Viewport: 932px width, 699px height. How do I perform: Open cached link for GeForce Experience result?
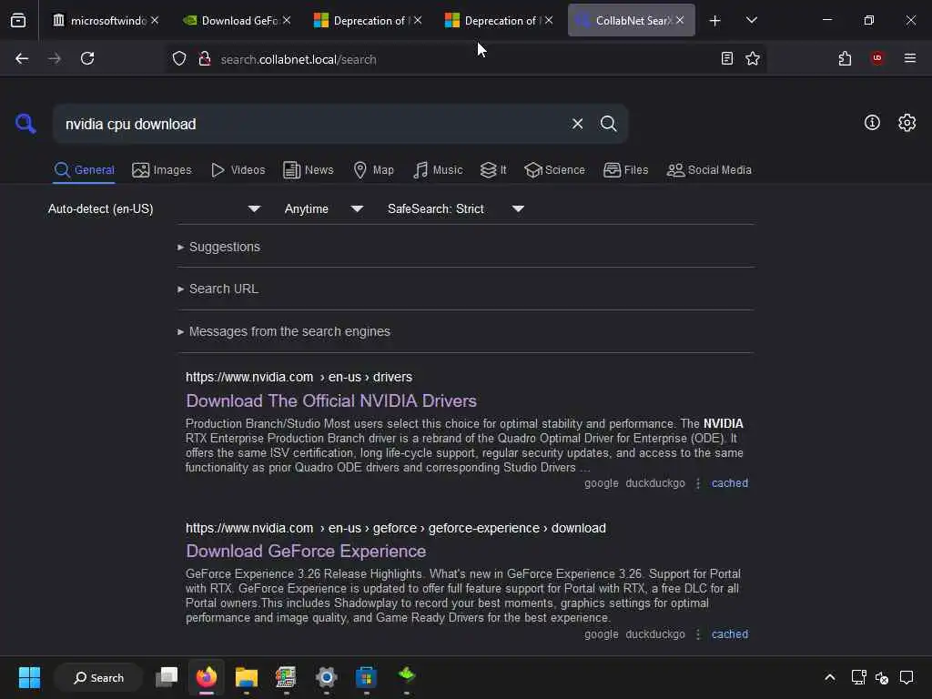[x=729, y=634]
